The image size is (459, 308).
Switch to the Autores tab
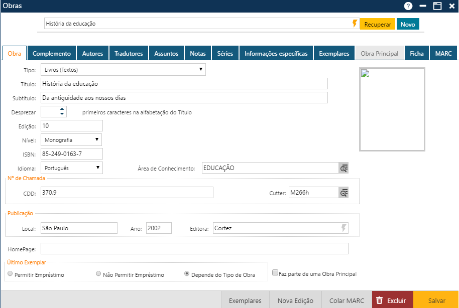point(92,53)
